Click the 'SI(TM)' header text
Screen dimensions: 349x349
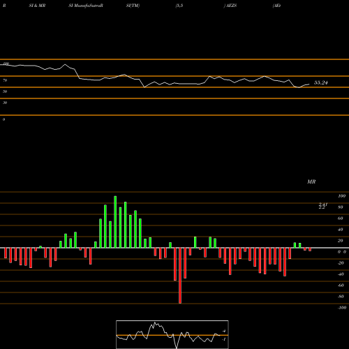point(133,6)
